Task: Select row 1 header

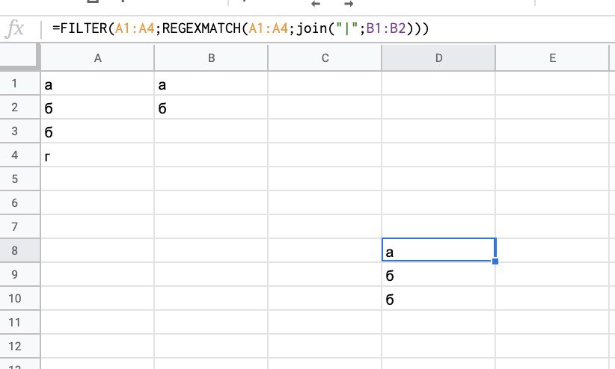Action: [x=20, y=84]
